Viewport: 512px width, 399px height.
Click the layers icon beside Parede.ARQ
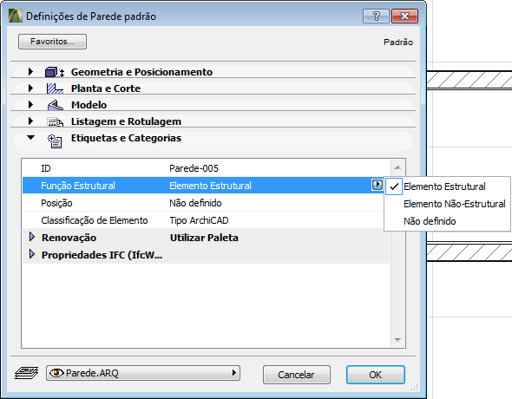26,373
